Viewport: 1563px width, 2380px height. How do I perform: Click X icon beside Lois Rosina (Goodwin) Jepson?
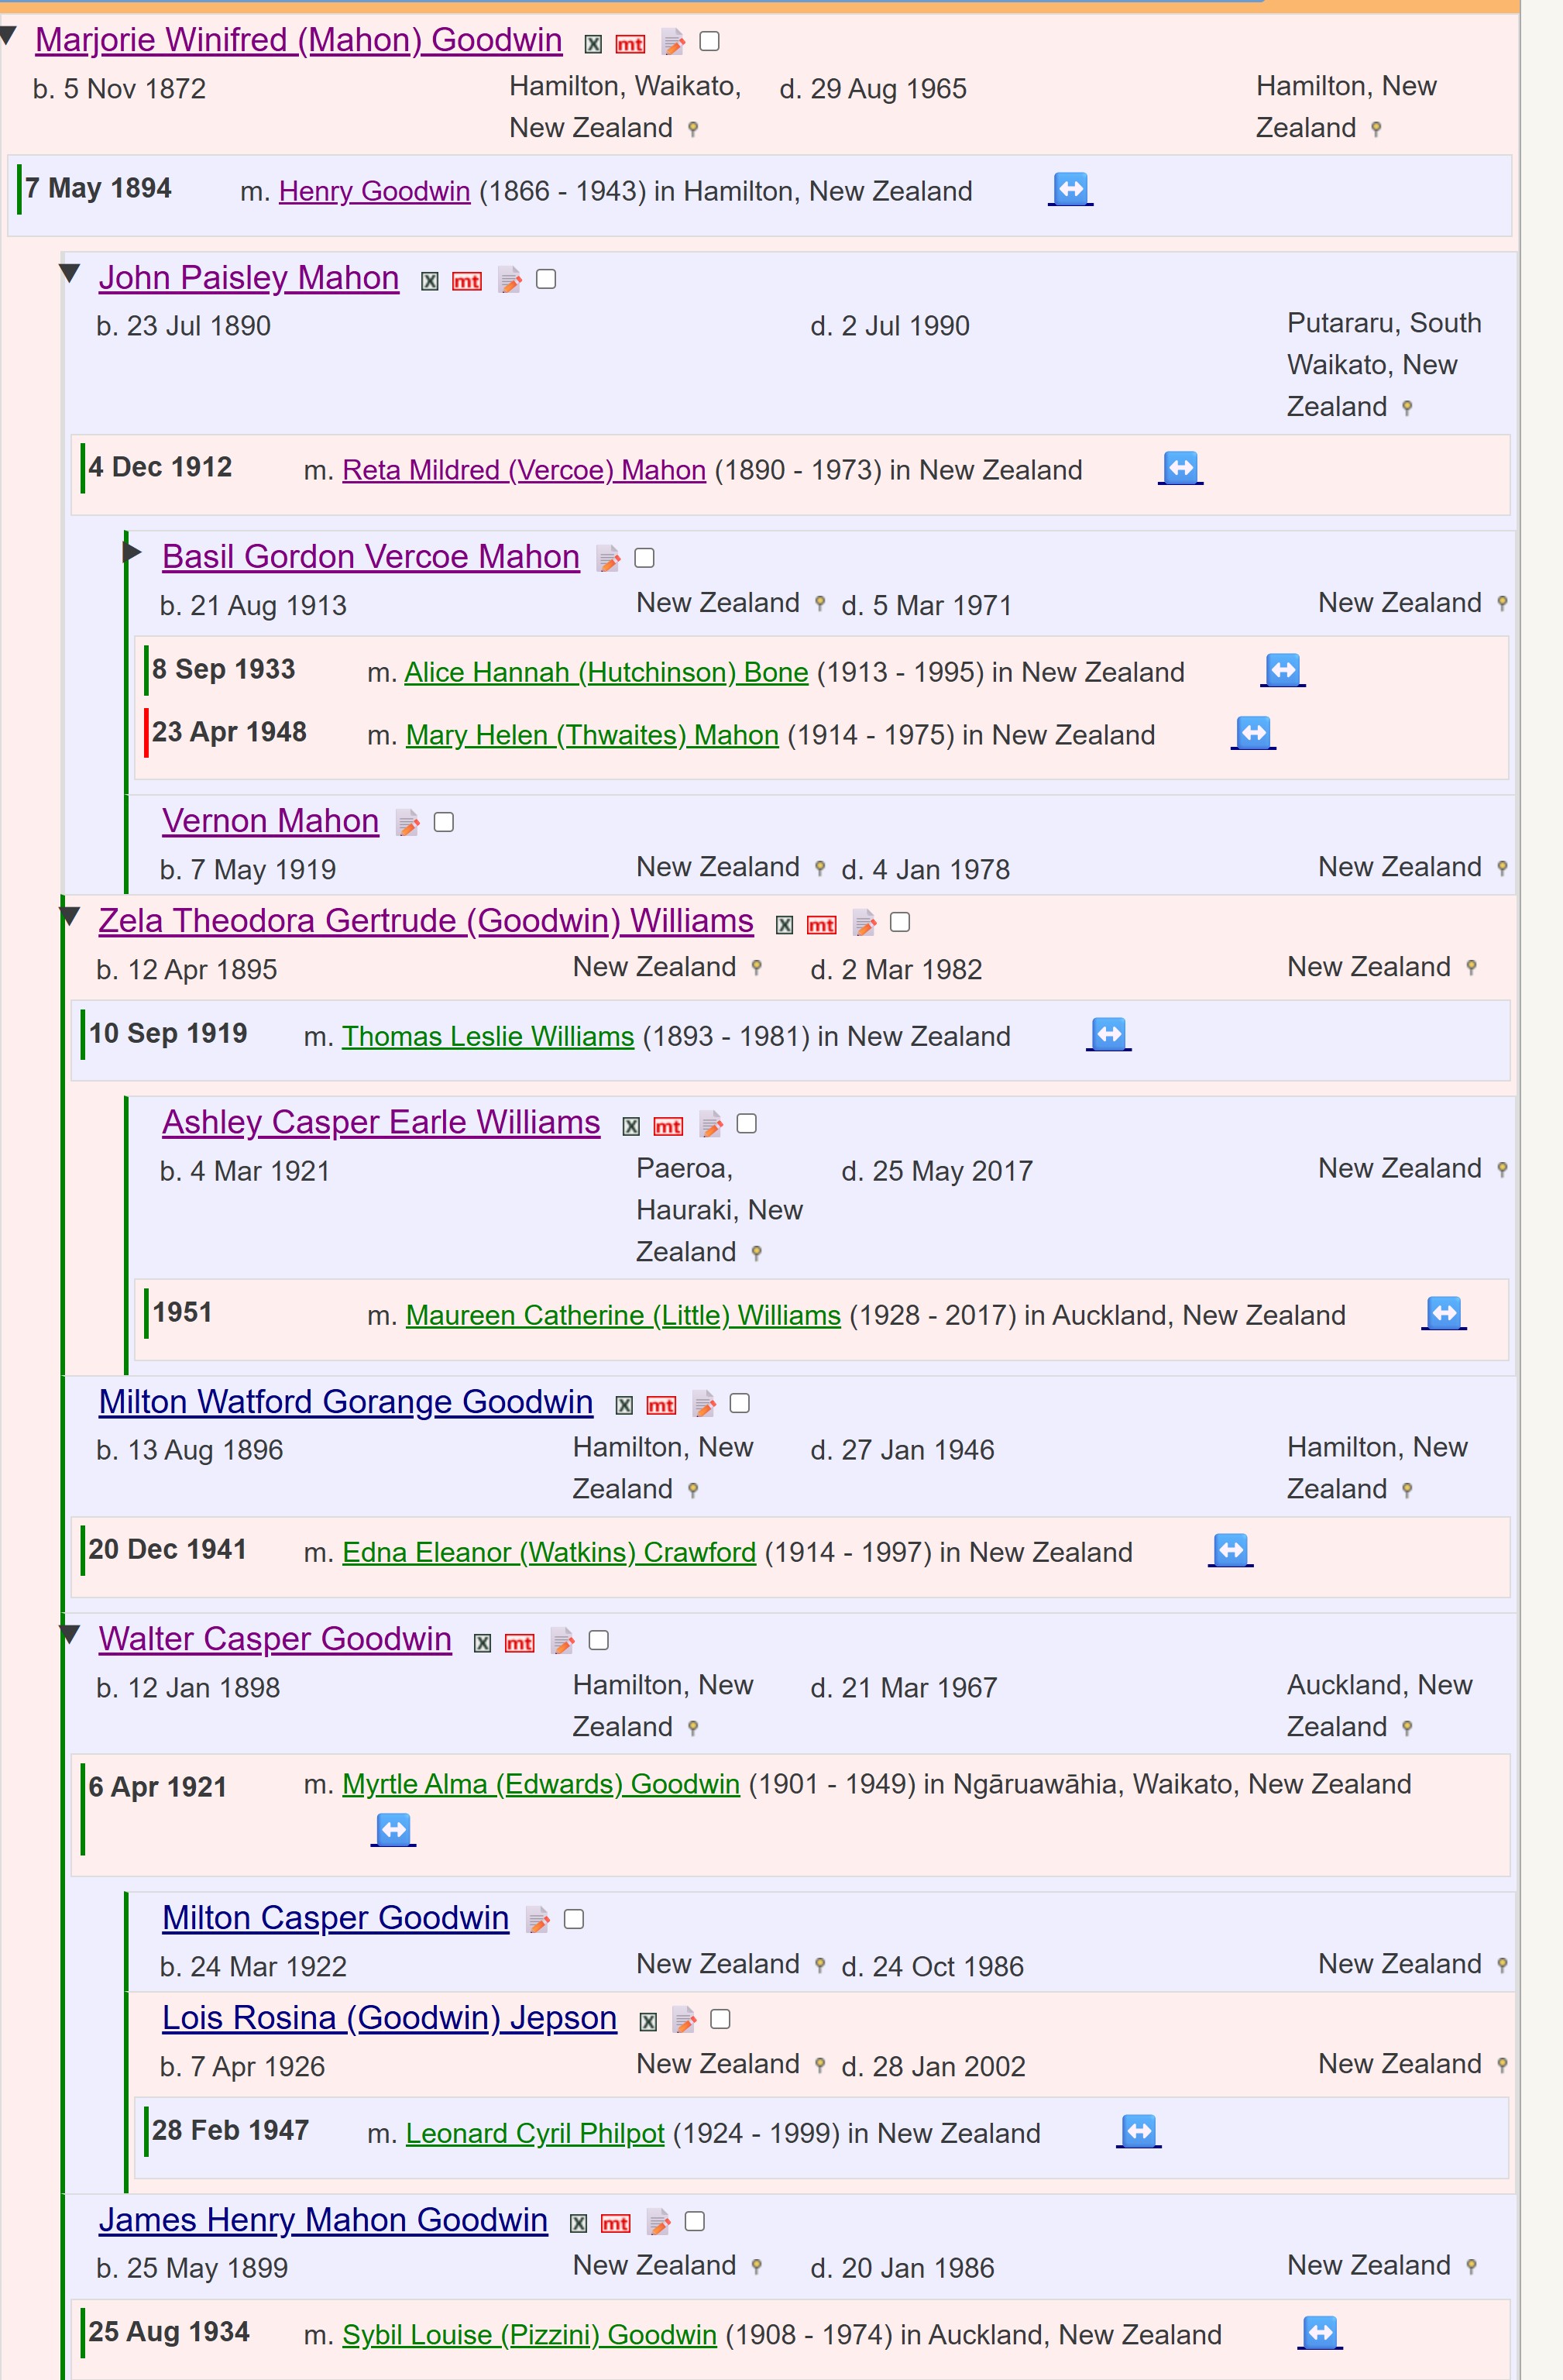tap(648, 2022)
